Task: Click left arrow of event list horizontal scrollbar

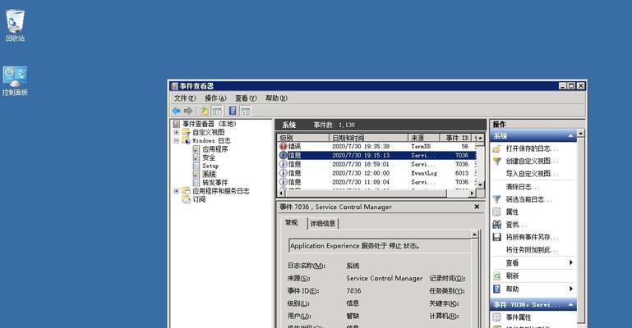Action: [281, 194]
